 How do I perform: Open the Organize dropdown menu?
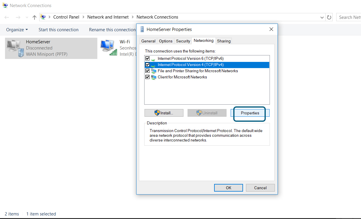(17, 30)
